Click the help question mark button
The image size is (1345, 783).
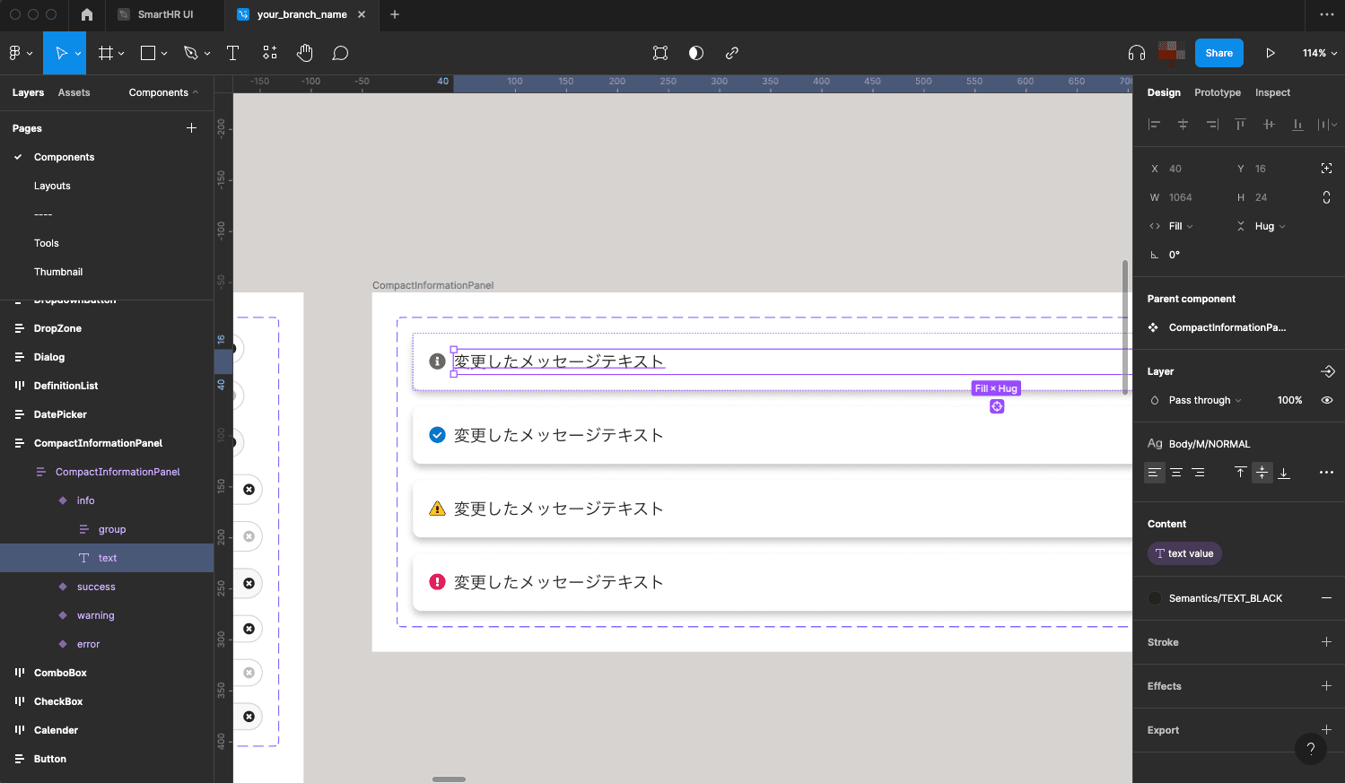point(1310,749)
